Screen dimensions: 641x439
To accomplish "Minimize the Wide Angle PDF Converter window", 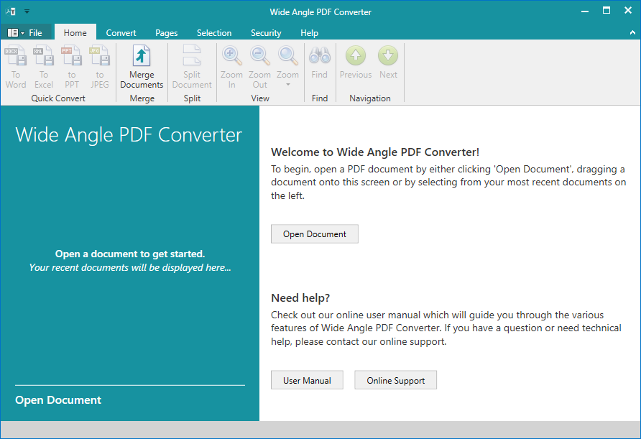I will (x=585, y=11).
